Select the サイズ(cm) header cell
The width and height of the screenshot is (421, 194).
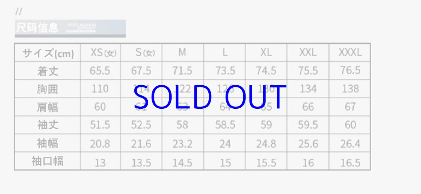48,53
